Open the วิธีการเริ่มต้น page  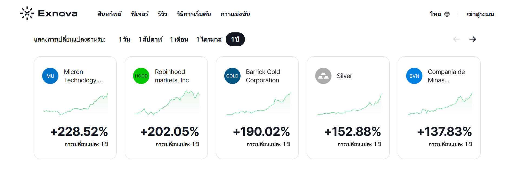(x=194, y=14)
